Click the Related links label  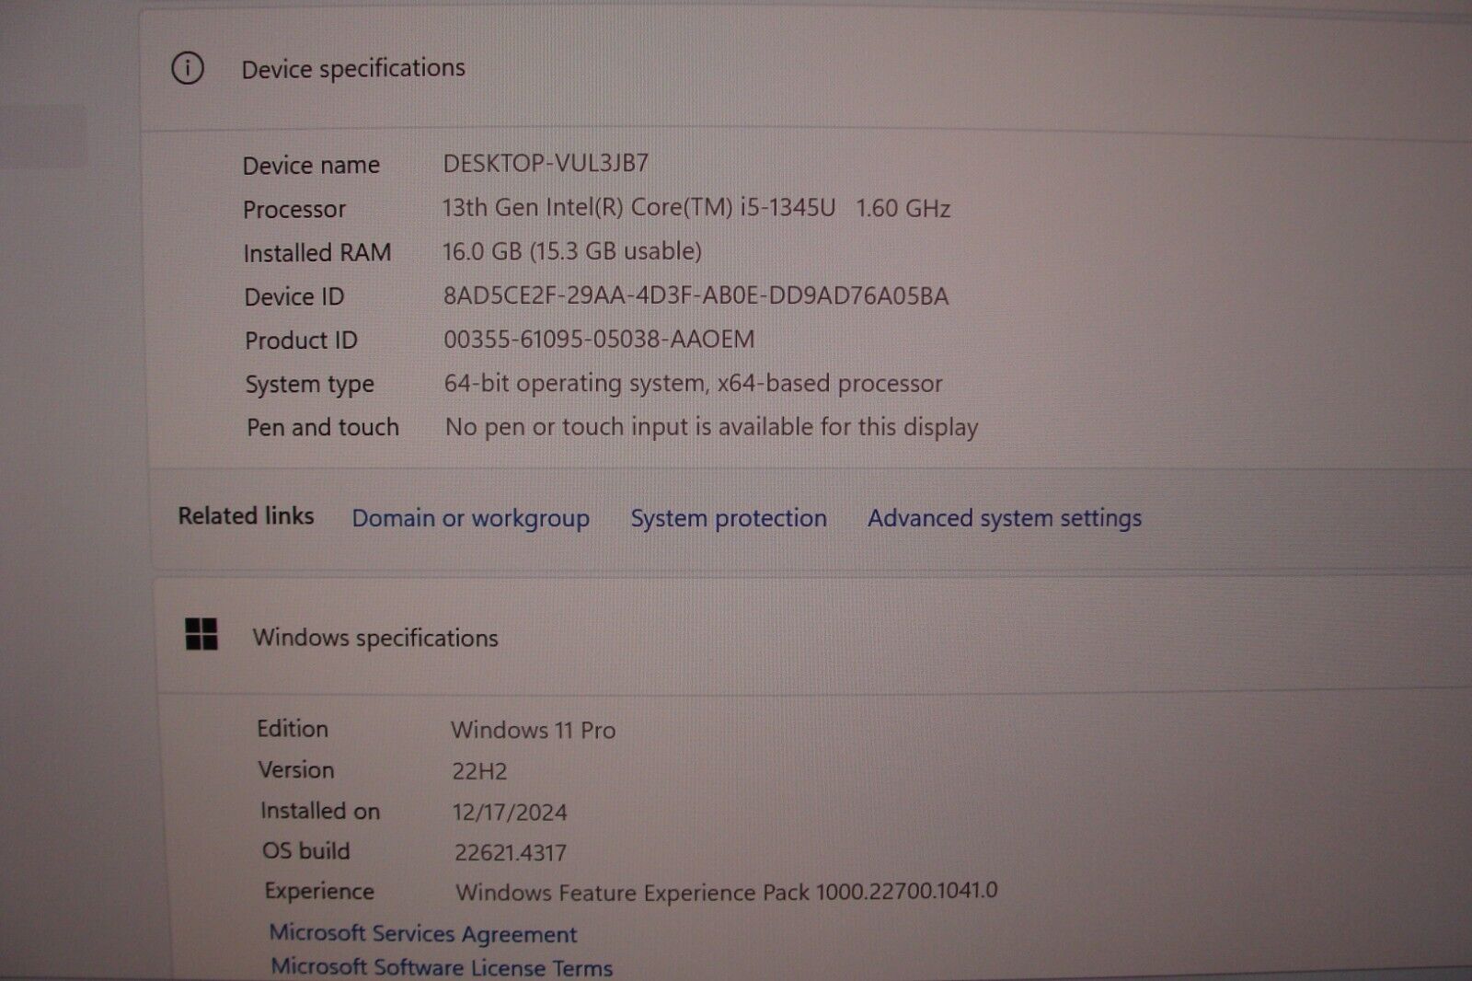click(x=246, y=516)
